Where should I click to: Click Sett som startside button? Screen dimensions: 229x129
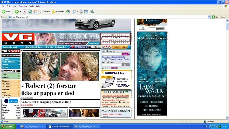11,55
